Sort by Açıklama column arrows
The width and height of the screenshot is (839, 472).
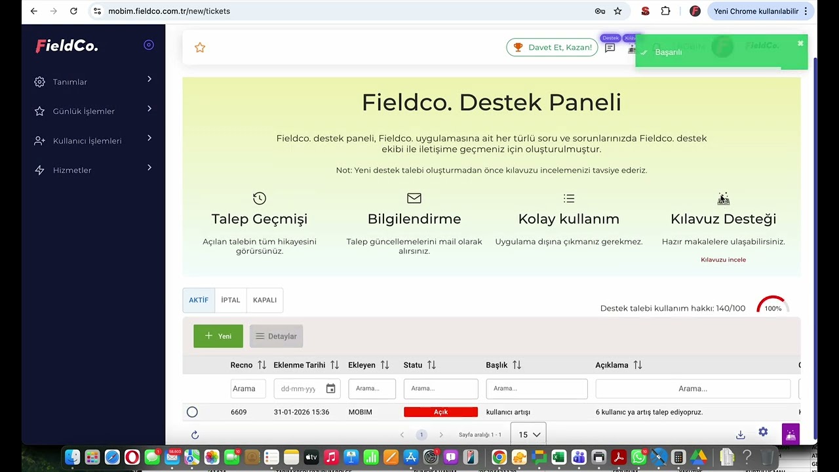(x=637, y=365)
